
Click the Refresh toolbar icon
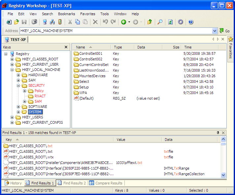tap(170, 22)
